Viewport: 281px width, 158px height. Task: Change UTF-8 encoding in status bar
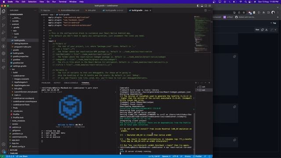point(175,156)
